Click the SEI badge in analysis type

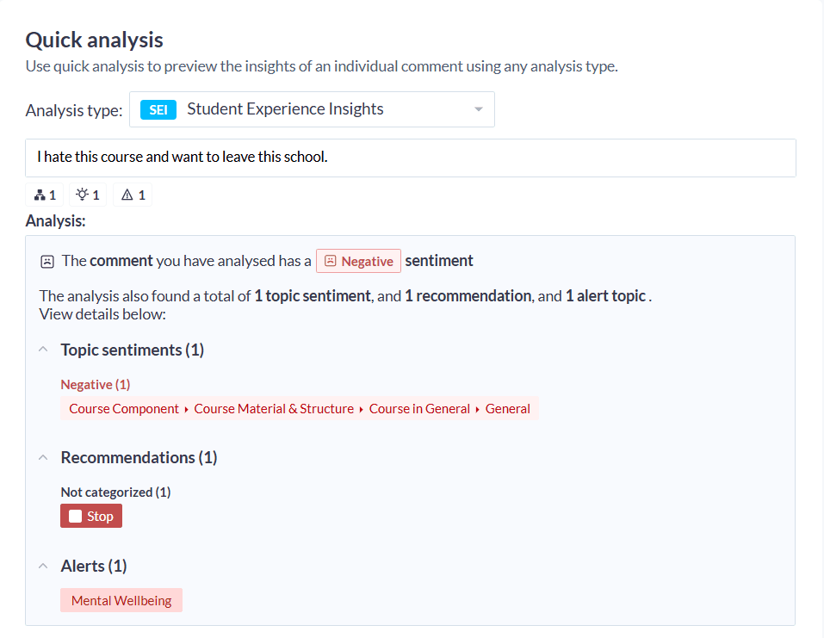point(157,109)
